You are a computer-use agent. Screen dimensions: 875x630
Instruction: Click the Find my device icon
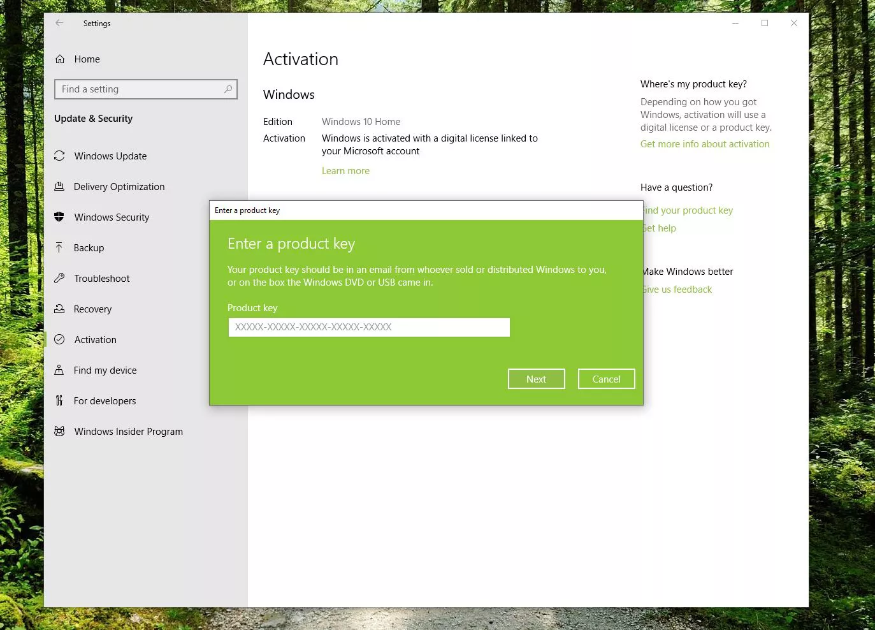[59, 370]
